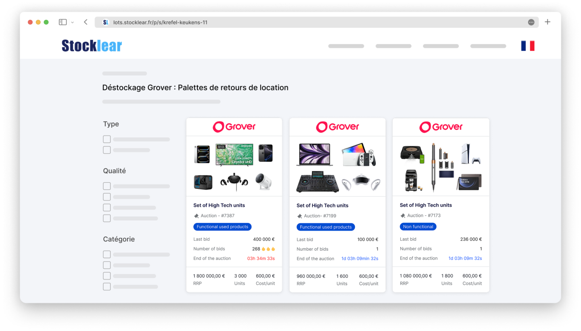Check the second Catégorie filter checkbox
This screenshot has width=581, height=331.
(107, 265)
